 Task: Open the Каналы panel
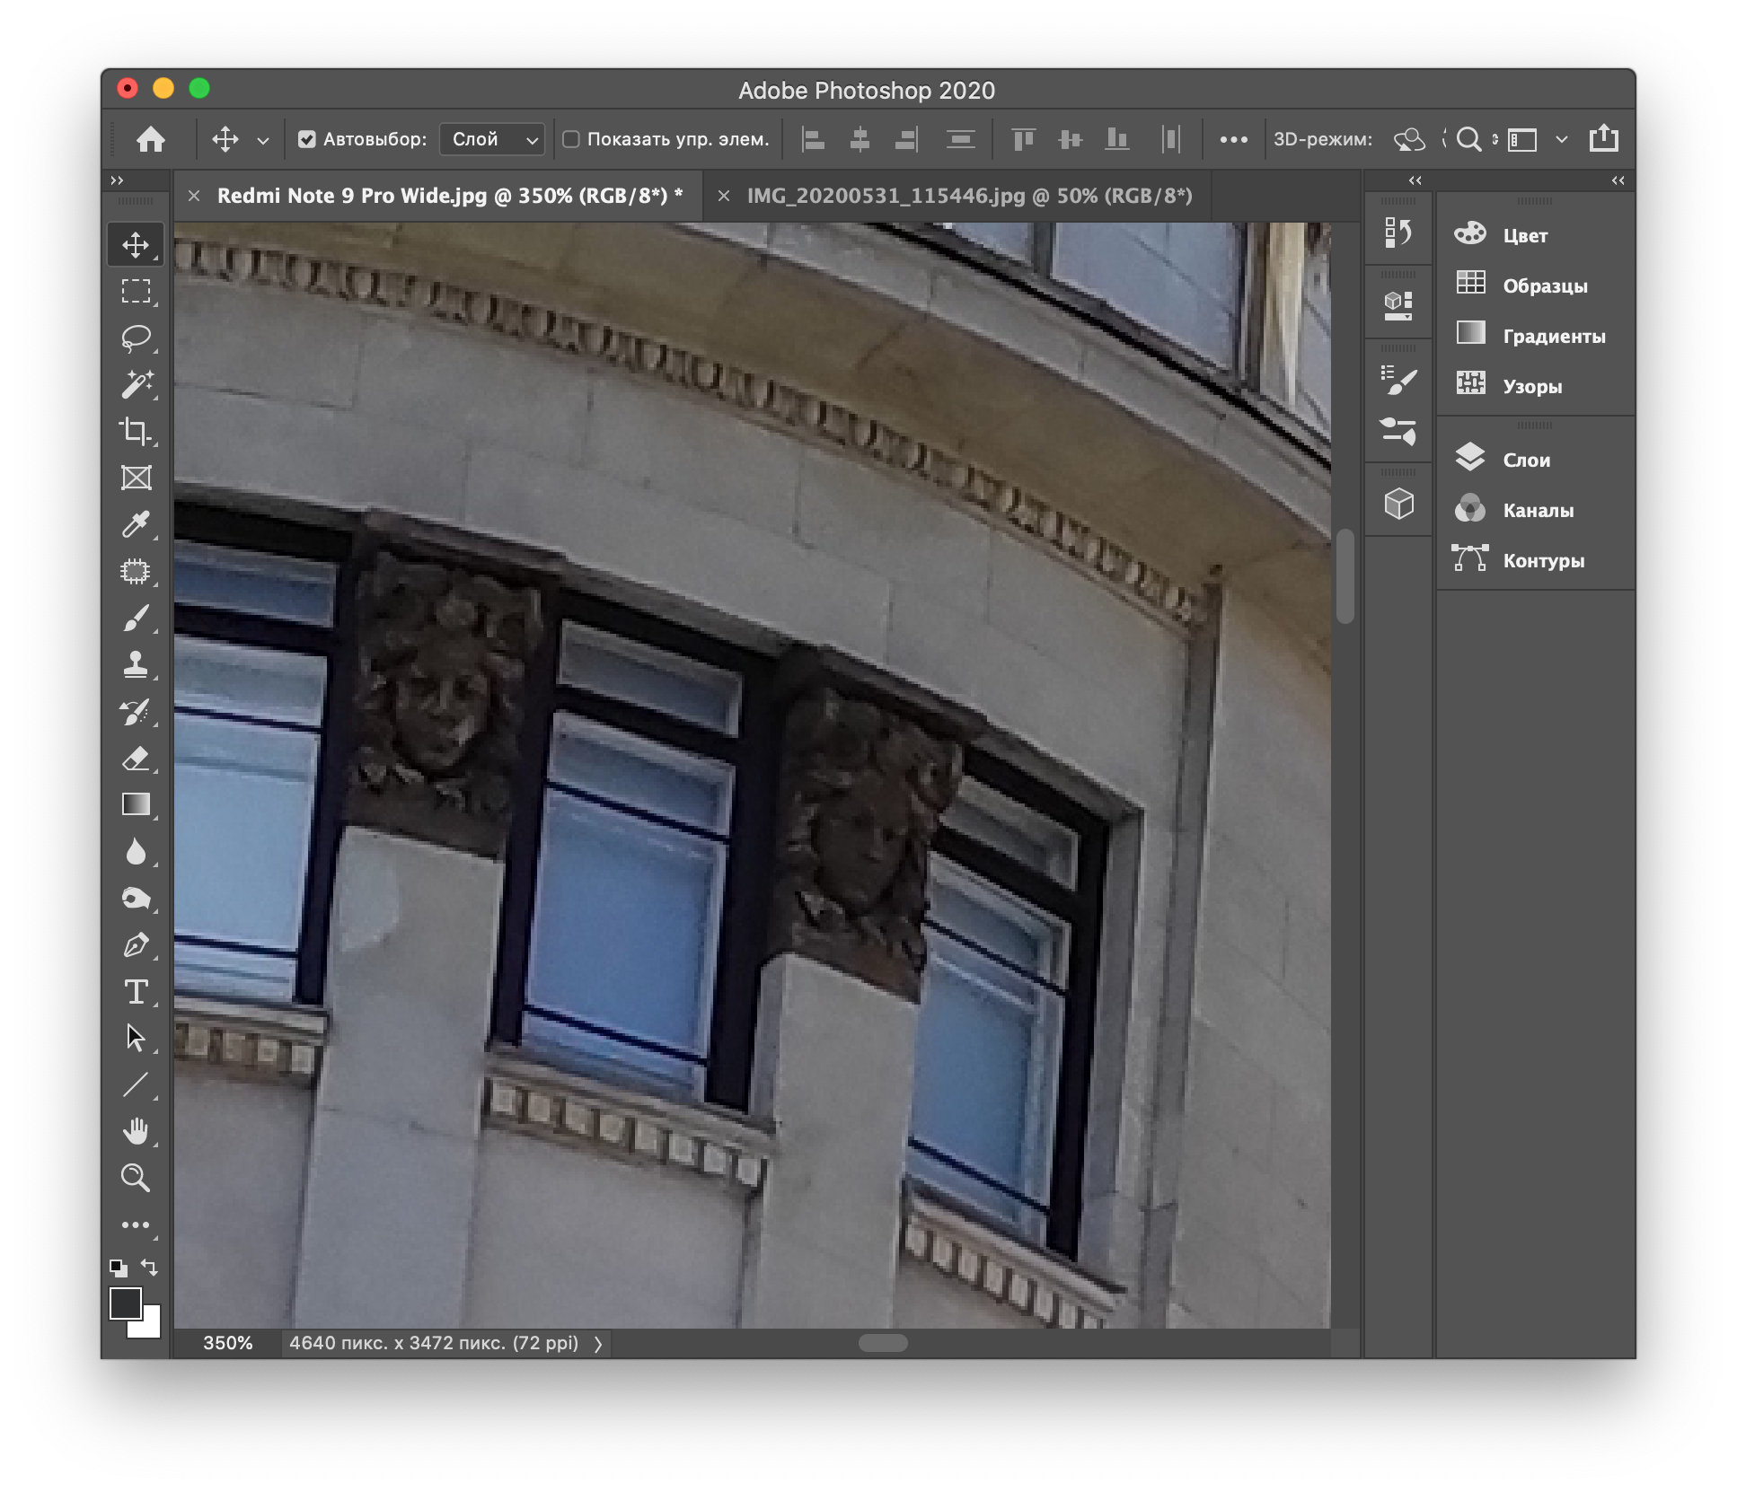click(1537, 510)
